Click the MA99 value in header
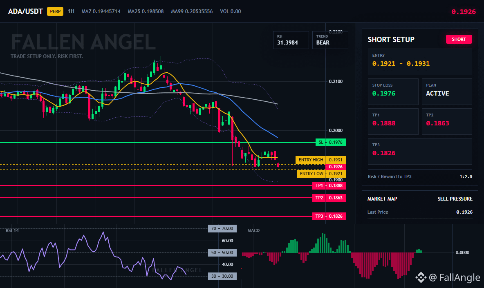The image size is (484, 288). click(192, 11)
